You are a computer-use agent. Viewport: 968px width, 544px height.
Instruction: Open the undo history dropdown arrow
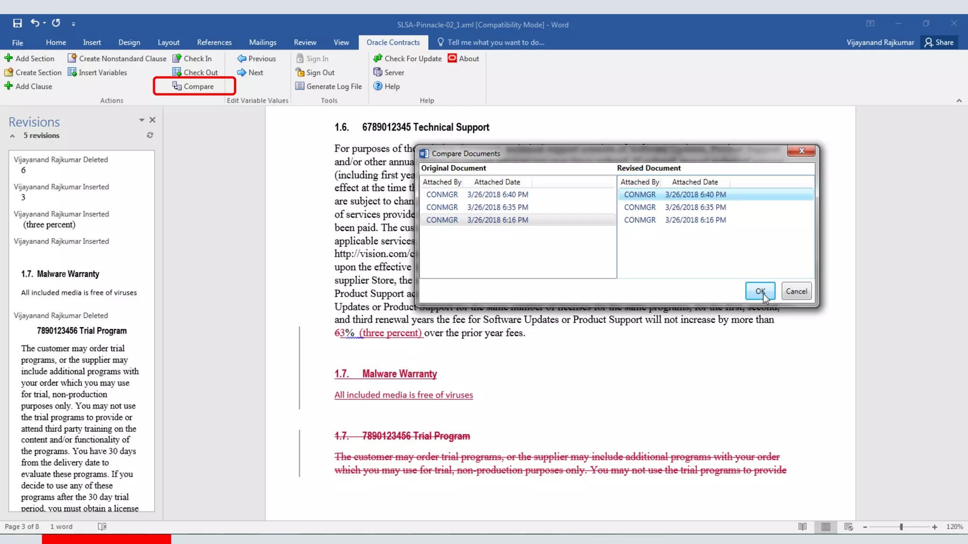44,23
